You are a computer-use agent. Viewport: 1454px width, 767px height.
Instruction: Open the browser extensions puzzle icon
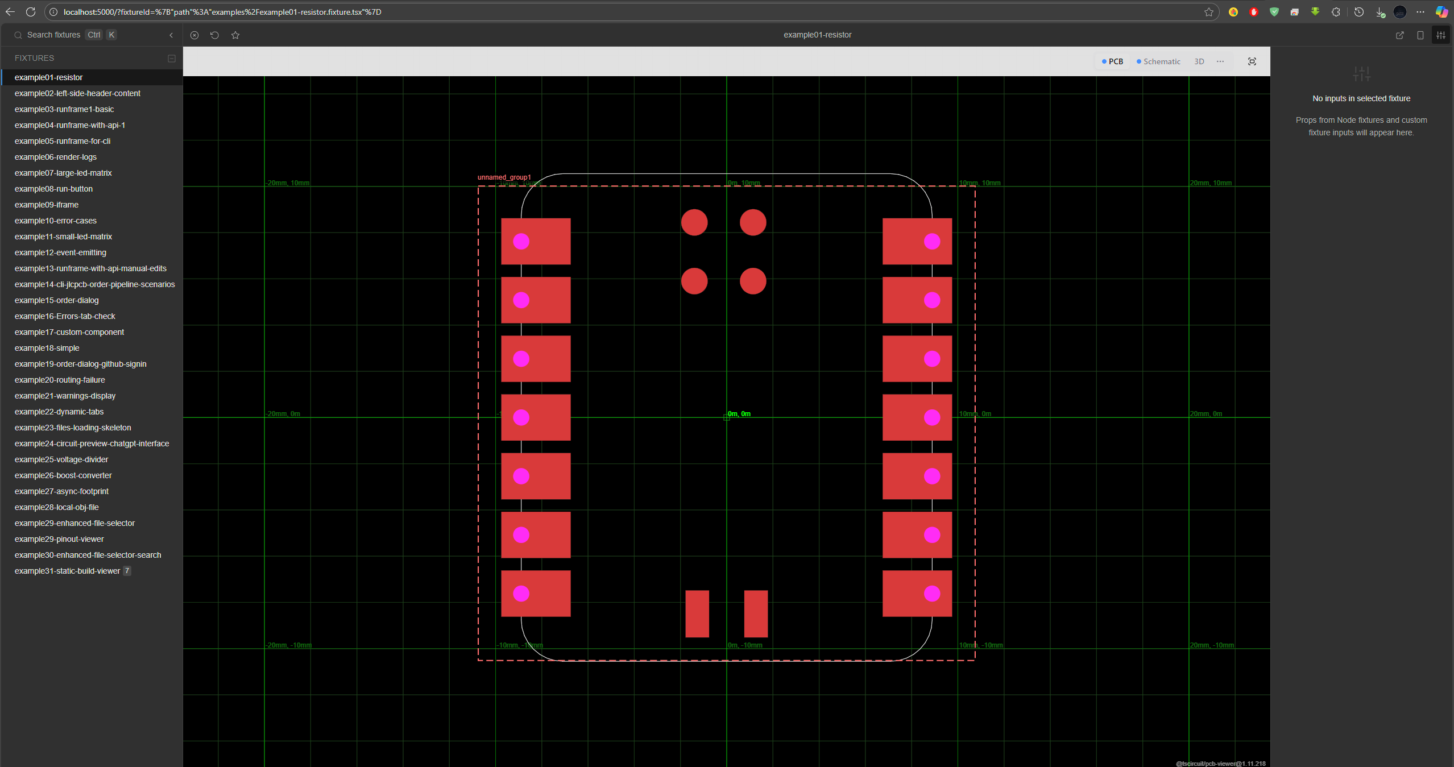[x=1336, y=12]
